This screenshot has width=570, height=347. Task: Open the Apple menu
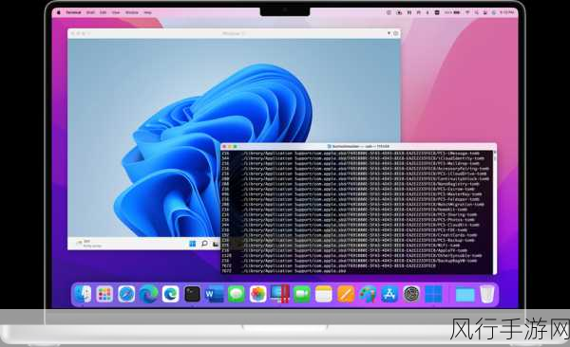[59, 12]
